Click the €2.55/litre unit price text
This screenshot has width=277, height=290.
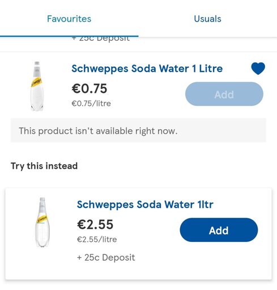[x=97, y=240]
